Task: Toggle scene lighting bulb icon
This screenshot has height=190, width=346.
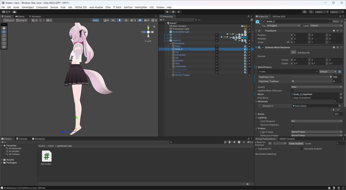Action: [119, 20]
